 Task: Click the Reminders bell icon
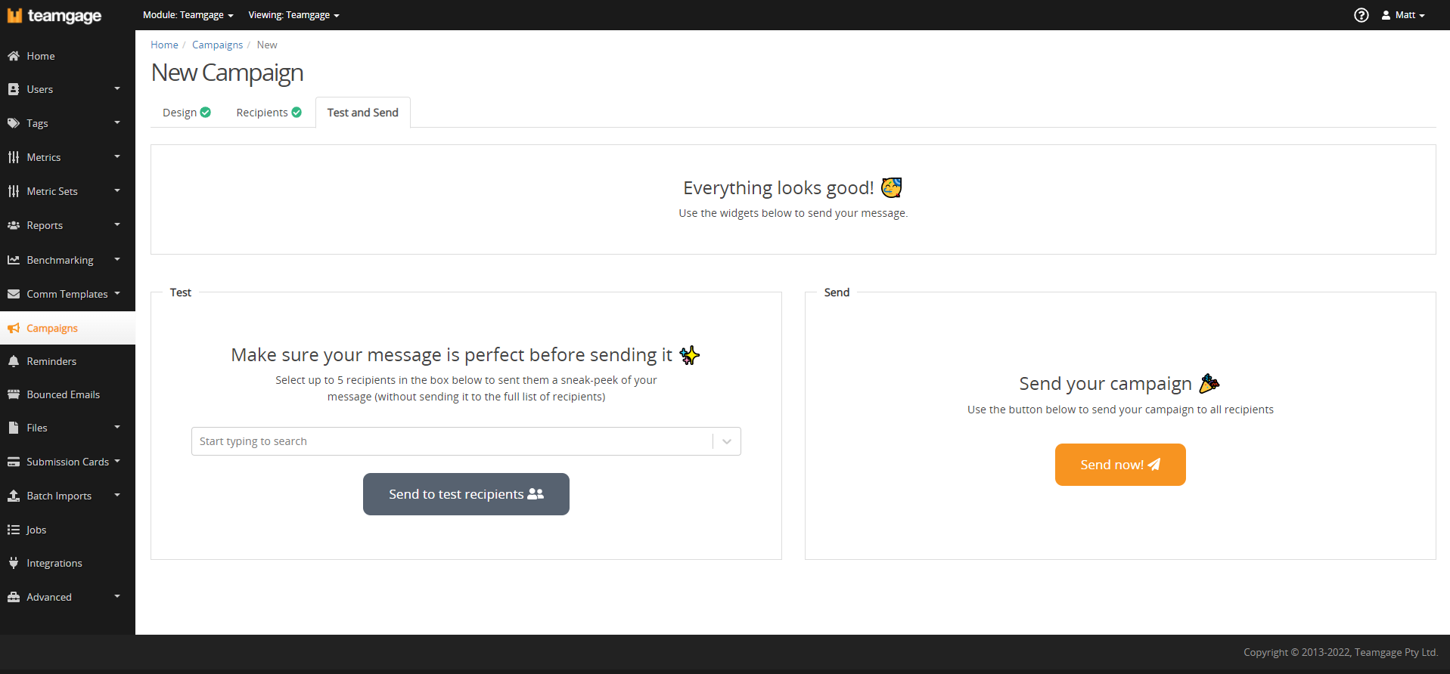(14, 361)
